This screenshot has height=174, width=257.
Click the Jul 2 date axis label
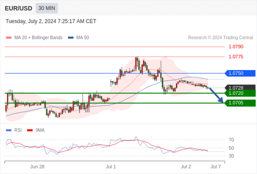click(186, 167)
